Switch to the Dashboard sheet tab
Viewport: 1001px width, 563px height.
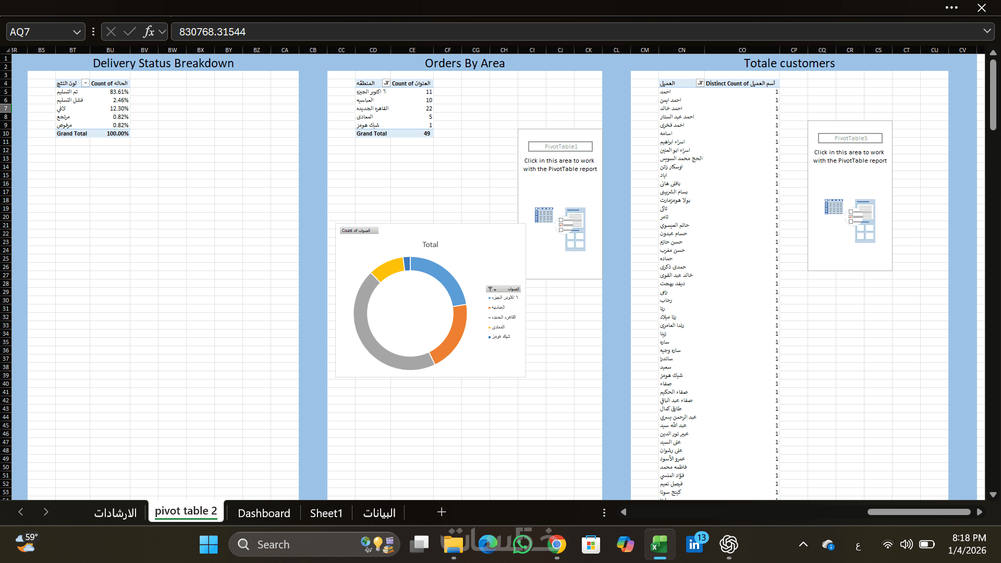(x=264, y=513)
